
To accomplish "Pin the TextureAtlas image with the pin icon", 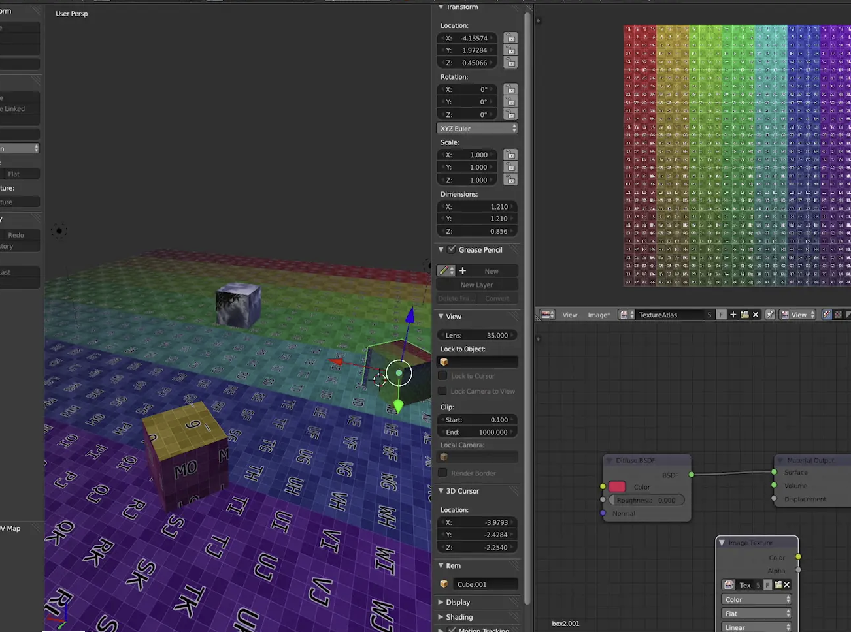I will [769, 314].
